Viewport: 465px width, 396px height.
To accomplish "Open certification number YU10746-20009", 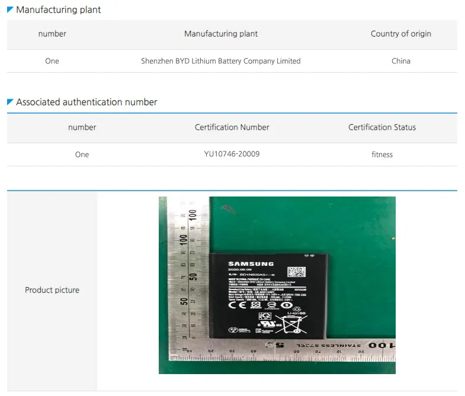I will click(232, 154).
